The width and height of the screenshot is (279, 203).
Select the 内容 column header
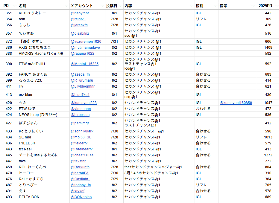(128, 6)
